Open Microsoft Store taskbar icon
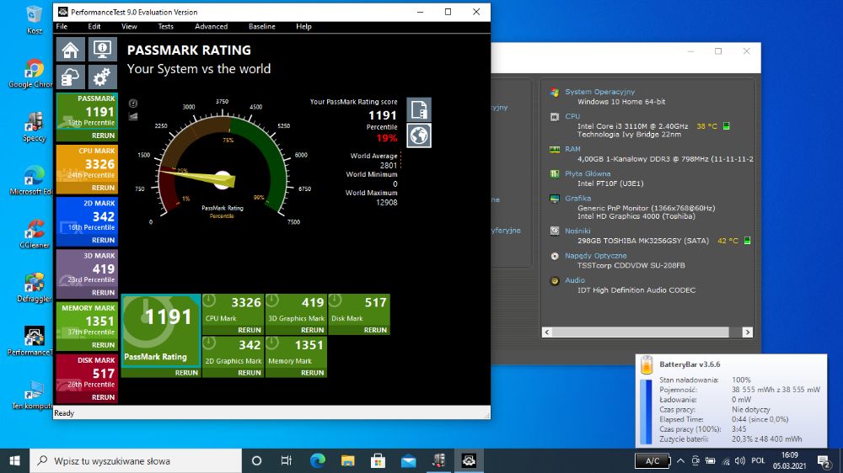The width and height of the screenshot is (843, 473). coord(378,460)
